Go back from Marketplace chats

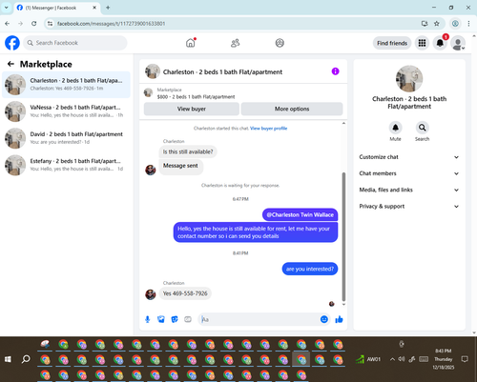(x=10, y=64)
